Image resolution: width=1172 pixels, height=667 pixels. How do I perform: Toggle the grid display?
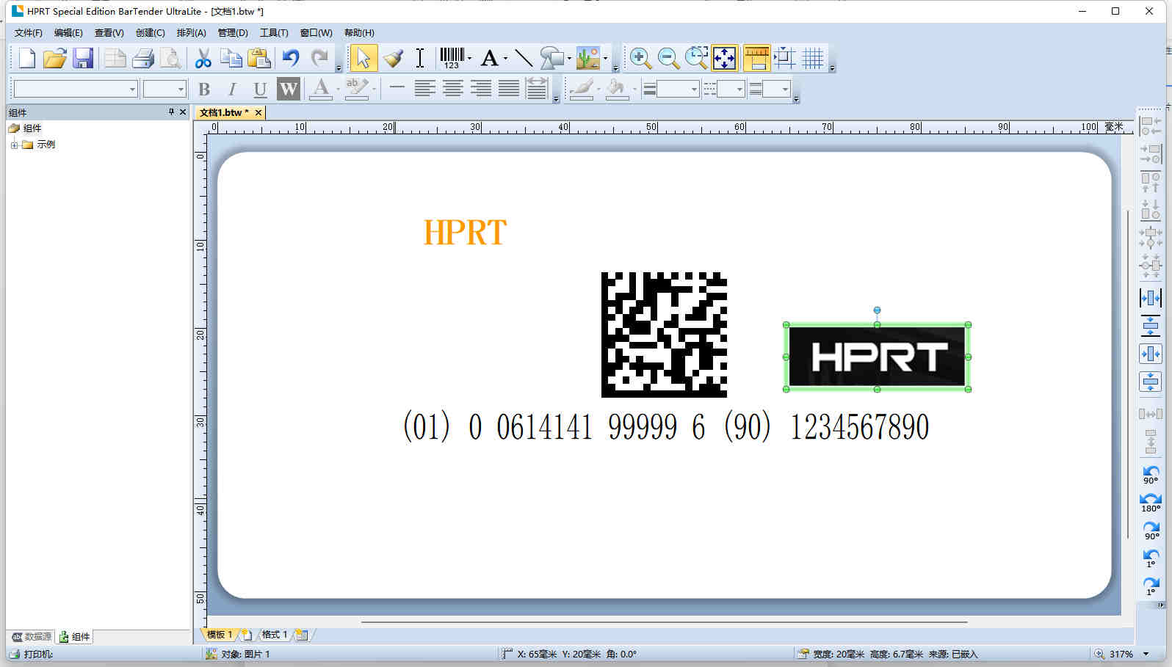tap(812, 58)
